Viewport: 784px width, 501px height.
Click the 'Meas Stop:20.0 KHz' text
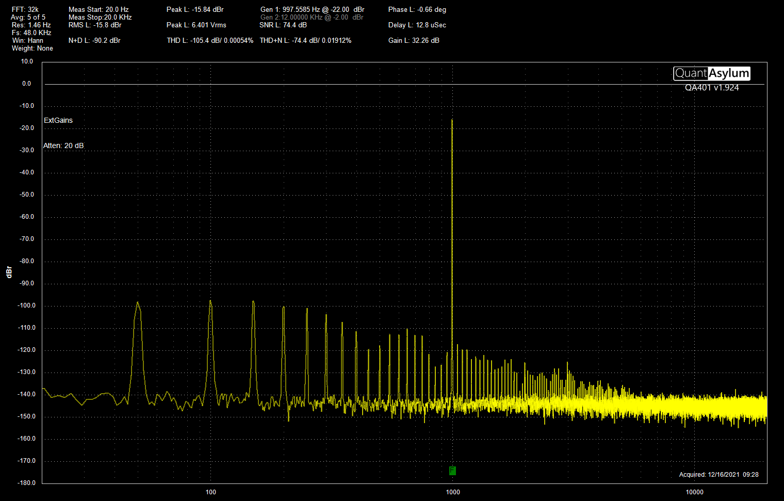click(x=100, y=17)
